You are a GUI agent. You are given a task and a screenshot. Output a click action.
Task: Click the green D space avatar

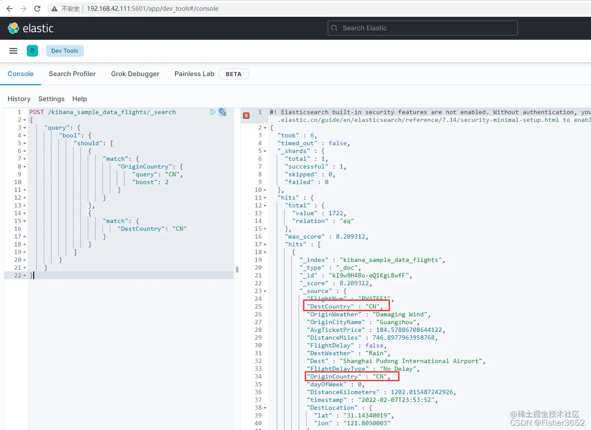coord(32,51)
